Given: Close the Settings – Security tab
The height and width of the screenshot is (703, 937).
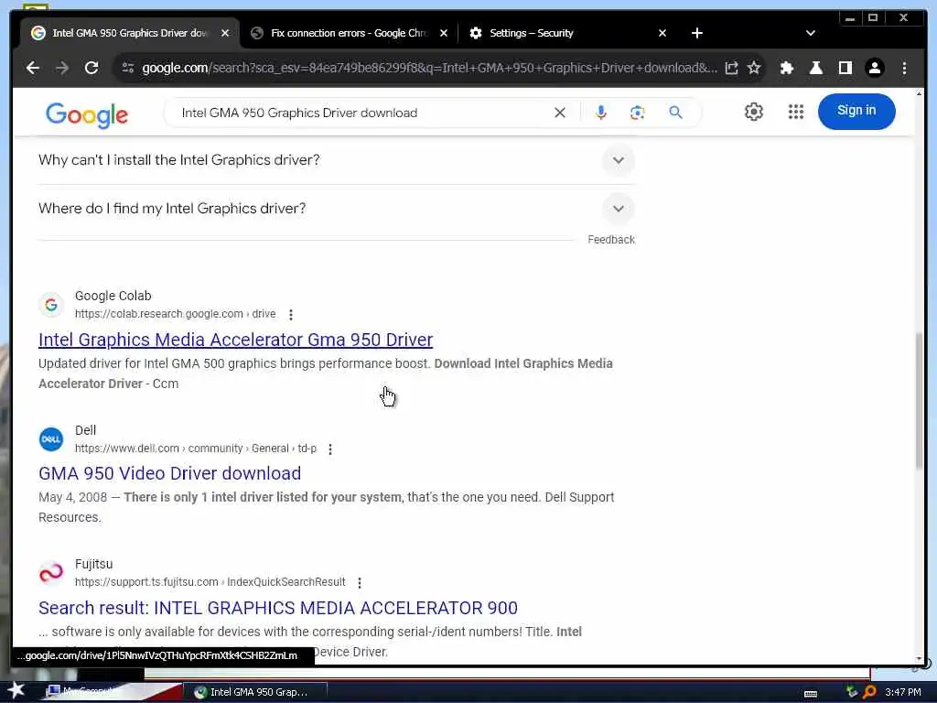Looking at the screenshot, I should click(662, 34).
